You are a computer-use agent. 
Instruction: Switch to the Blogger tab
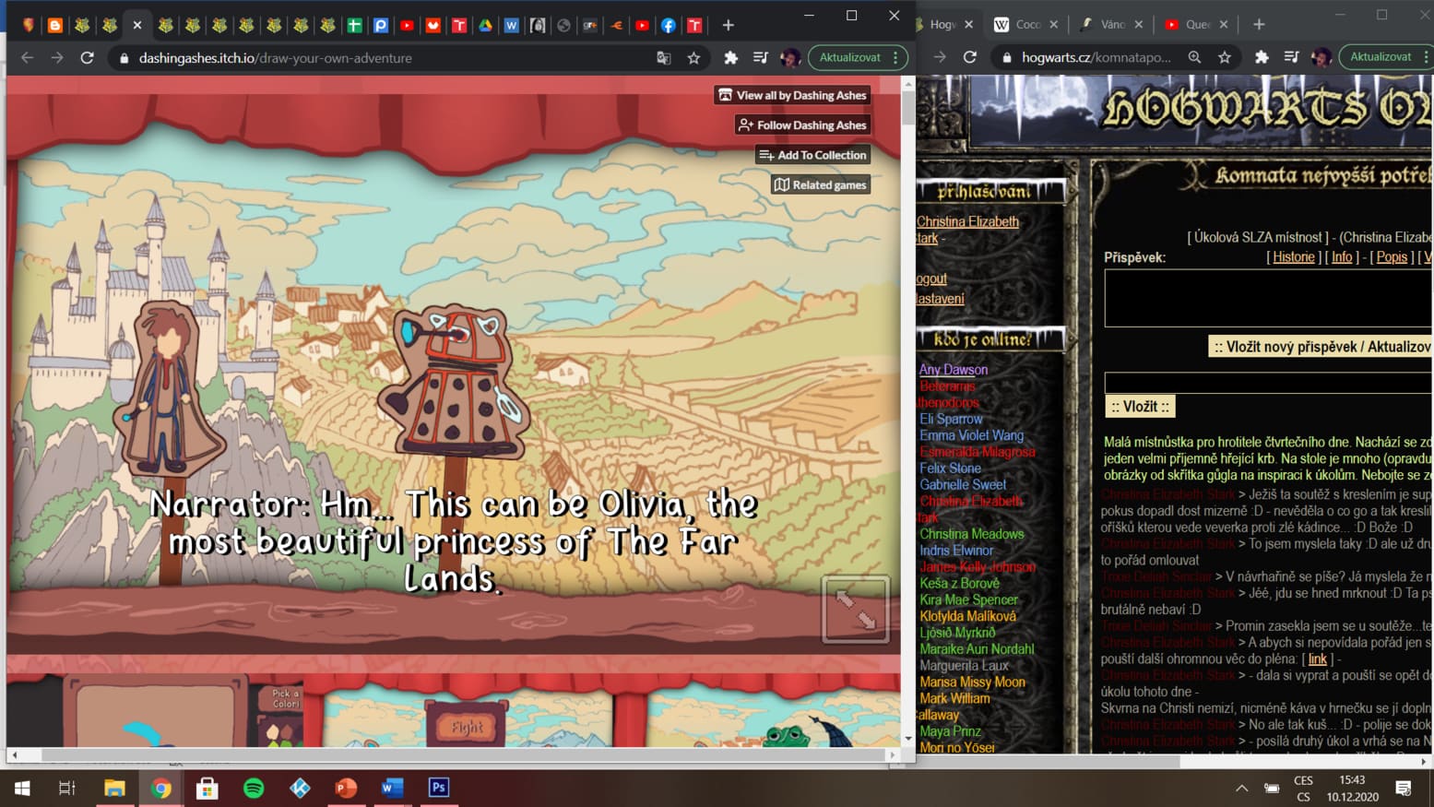point(55,25)
